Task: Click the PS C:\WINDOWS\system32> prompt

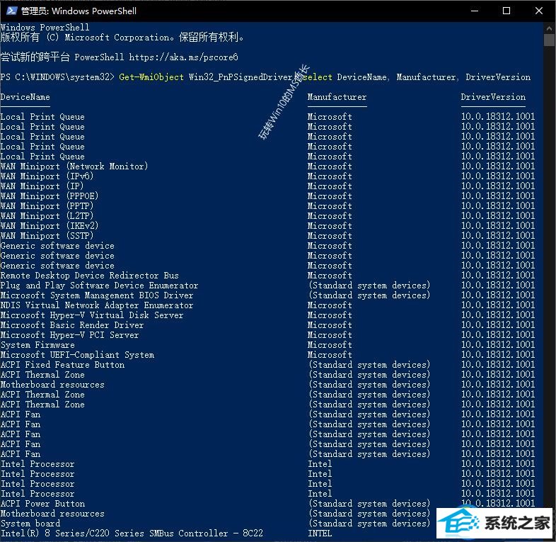Action: [x=57, y=77]
